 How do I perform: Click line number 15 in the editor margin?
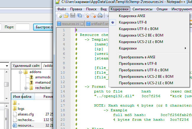[63, 96]
